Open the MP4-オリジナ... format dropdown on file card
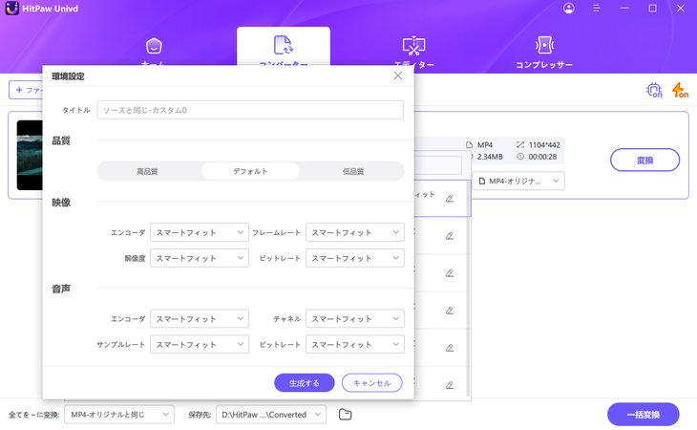The width and height of the screenshot is (697, 430). click(x=518, y=181)
